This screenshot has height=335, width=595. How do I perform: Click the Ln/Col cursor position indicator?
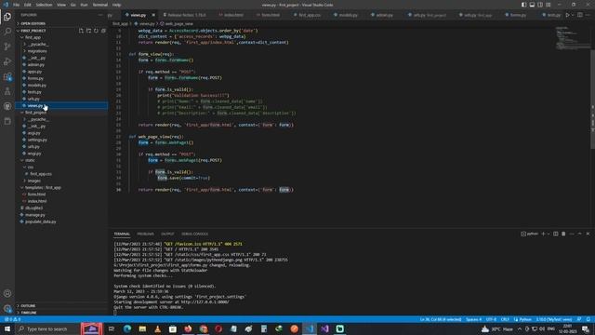click(x=441, y=319)
